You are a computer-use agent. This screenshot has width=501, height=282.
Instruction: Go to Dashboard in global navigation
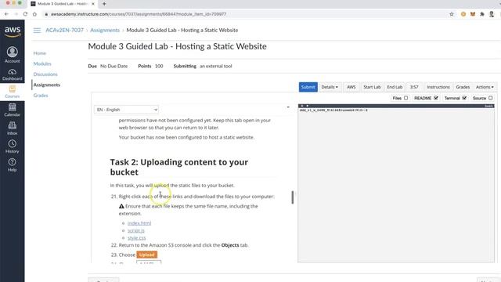coord(13,74)
